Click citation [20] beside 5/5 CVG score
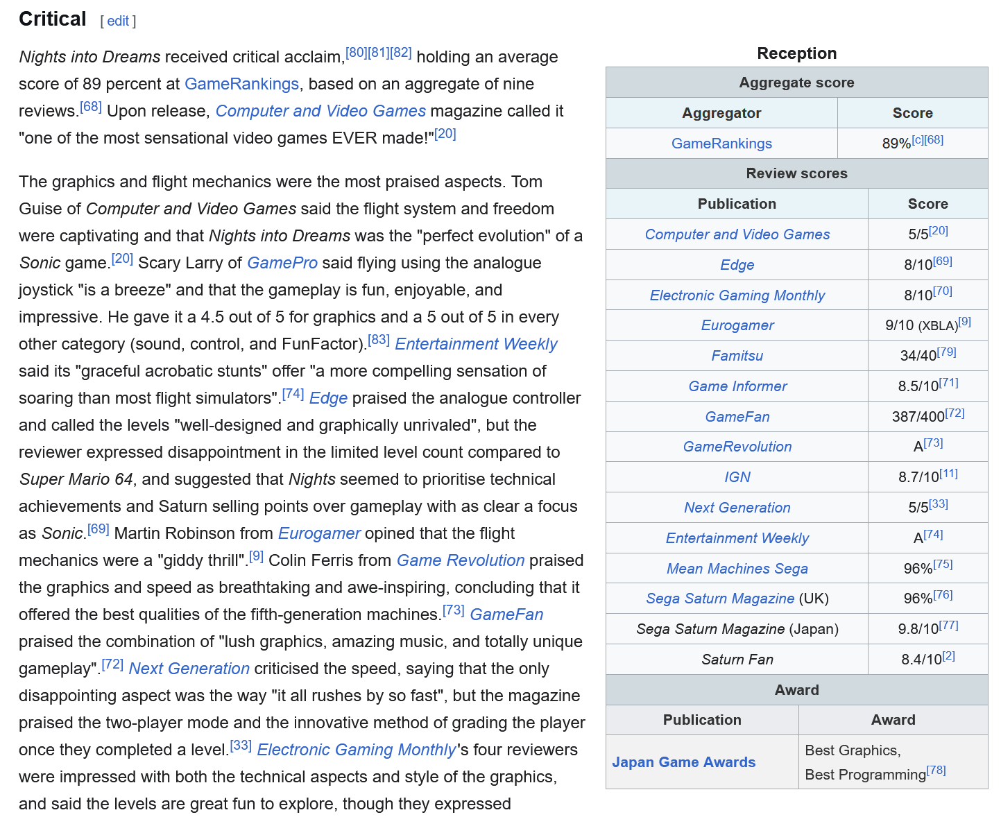Image resolution: width=1001 pixels, height=817 pixels. coord(939,231)
